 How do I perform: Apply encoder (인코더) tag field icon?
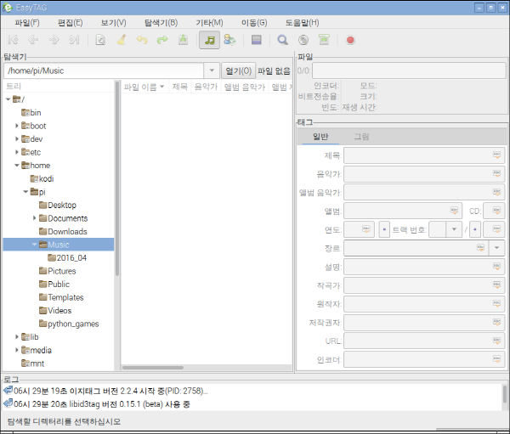click(496, 359)
